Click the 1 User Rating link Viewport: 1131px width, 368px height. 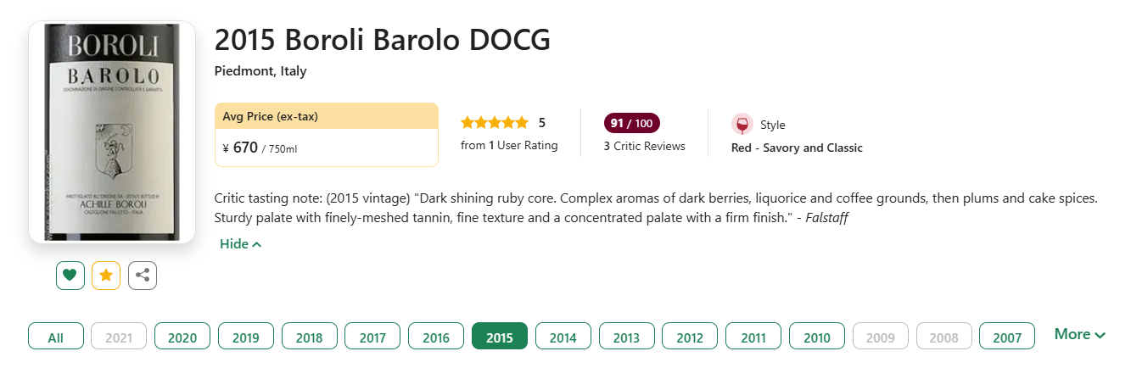click(x=509, y=145)
